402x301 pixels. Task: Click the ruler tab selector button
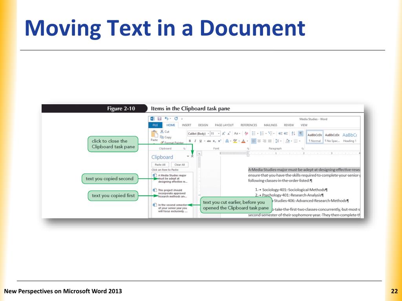(x=199, y=153)
